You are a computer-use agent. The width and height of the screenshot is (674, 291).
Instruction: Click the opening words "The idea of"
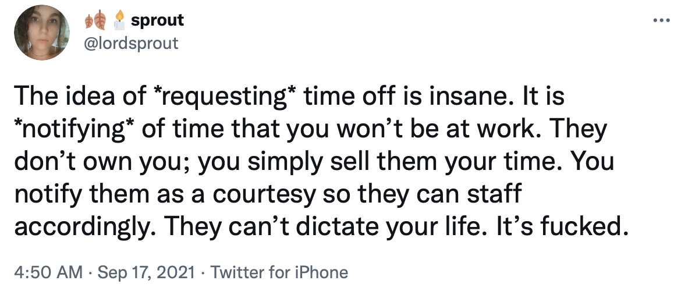click(80, 96)
